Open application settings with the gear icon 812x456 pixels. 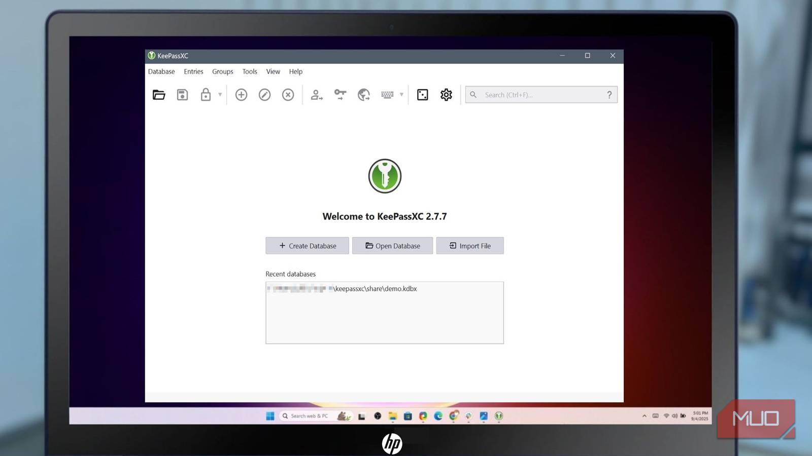446,95
